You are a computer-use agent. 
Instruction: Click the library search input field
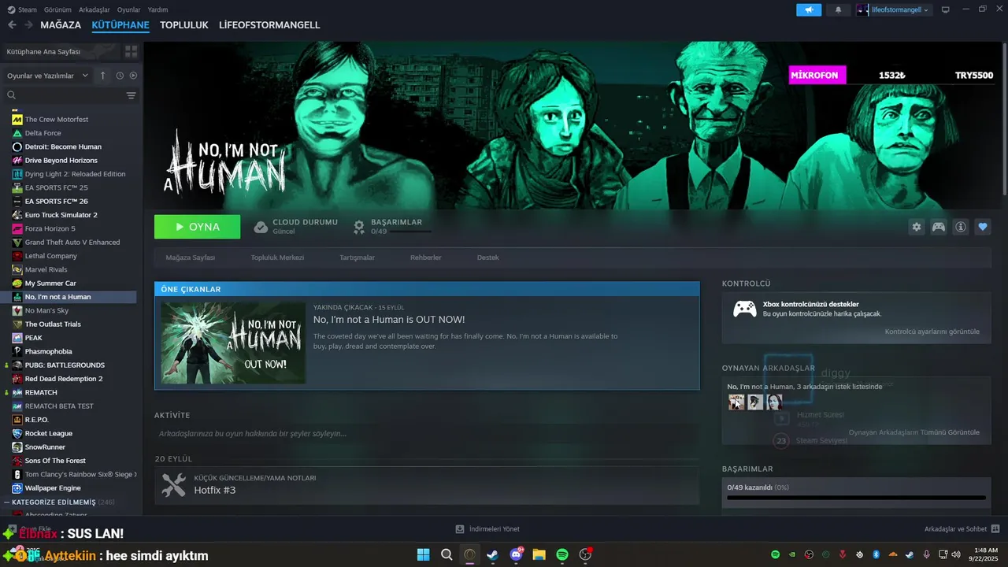point(67,95)
